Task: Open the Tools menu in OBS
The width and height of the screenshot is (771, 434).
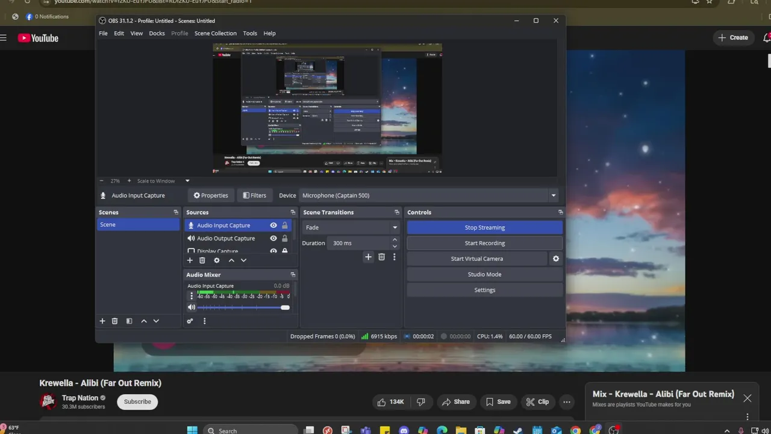Action: pos(250,33)
